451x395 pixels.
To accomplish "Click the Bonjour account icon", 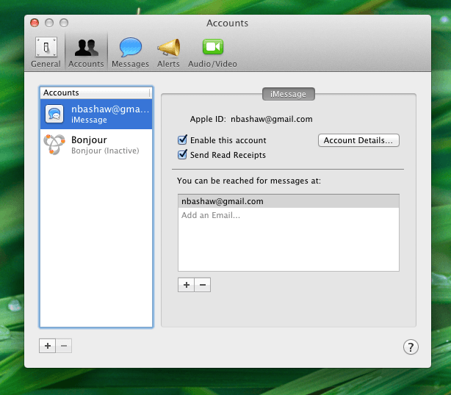I will (55, 145).
